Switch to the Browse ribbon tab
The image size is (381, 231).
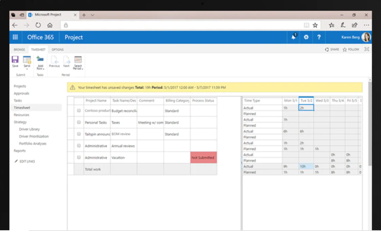[x=19, y=50]
